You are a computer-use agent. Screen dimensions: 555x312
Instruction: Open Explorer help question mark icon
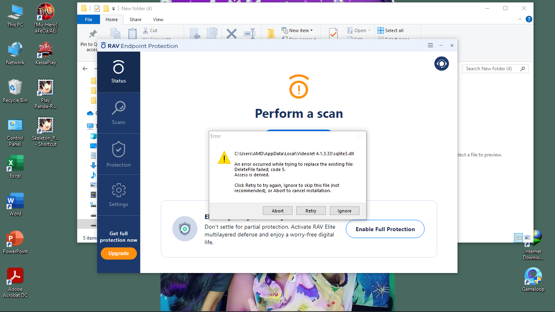pos(529,19)
